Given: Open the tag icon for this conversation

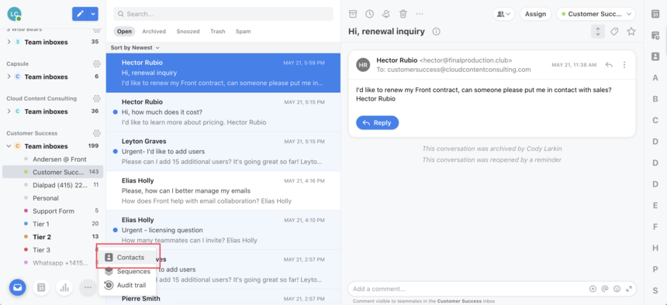Looking at the screenshot, I should 614,32.
